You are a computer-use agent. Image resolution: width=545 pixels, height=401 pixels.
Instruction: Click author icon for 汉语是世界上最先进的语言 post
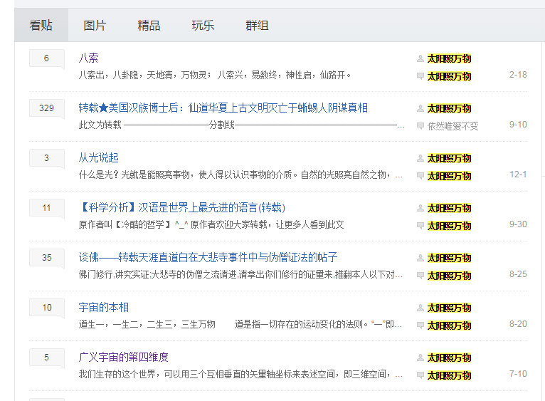(420, 208)
